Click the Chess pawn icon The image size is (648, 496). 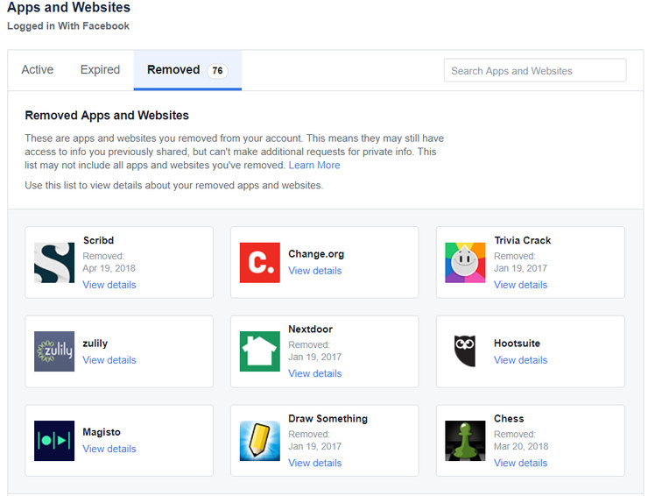pos(465,441)
